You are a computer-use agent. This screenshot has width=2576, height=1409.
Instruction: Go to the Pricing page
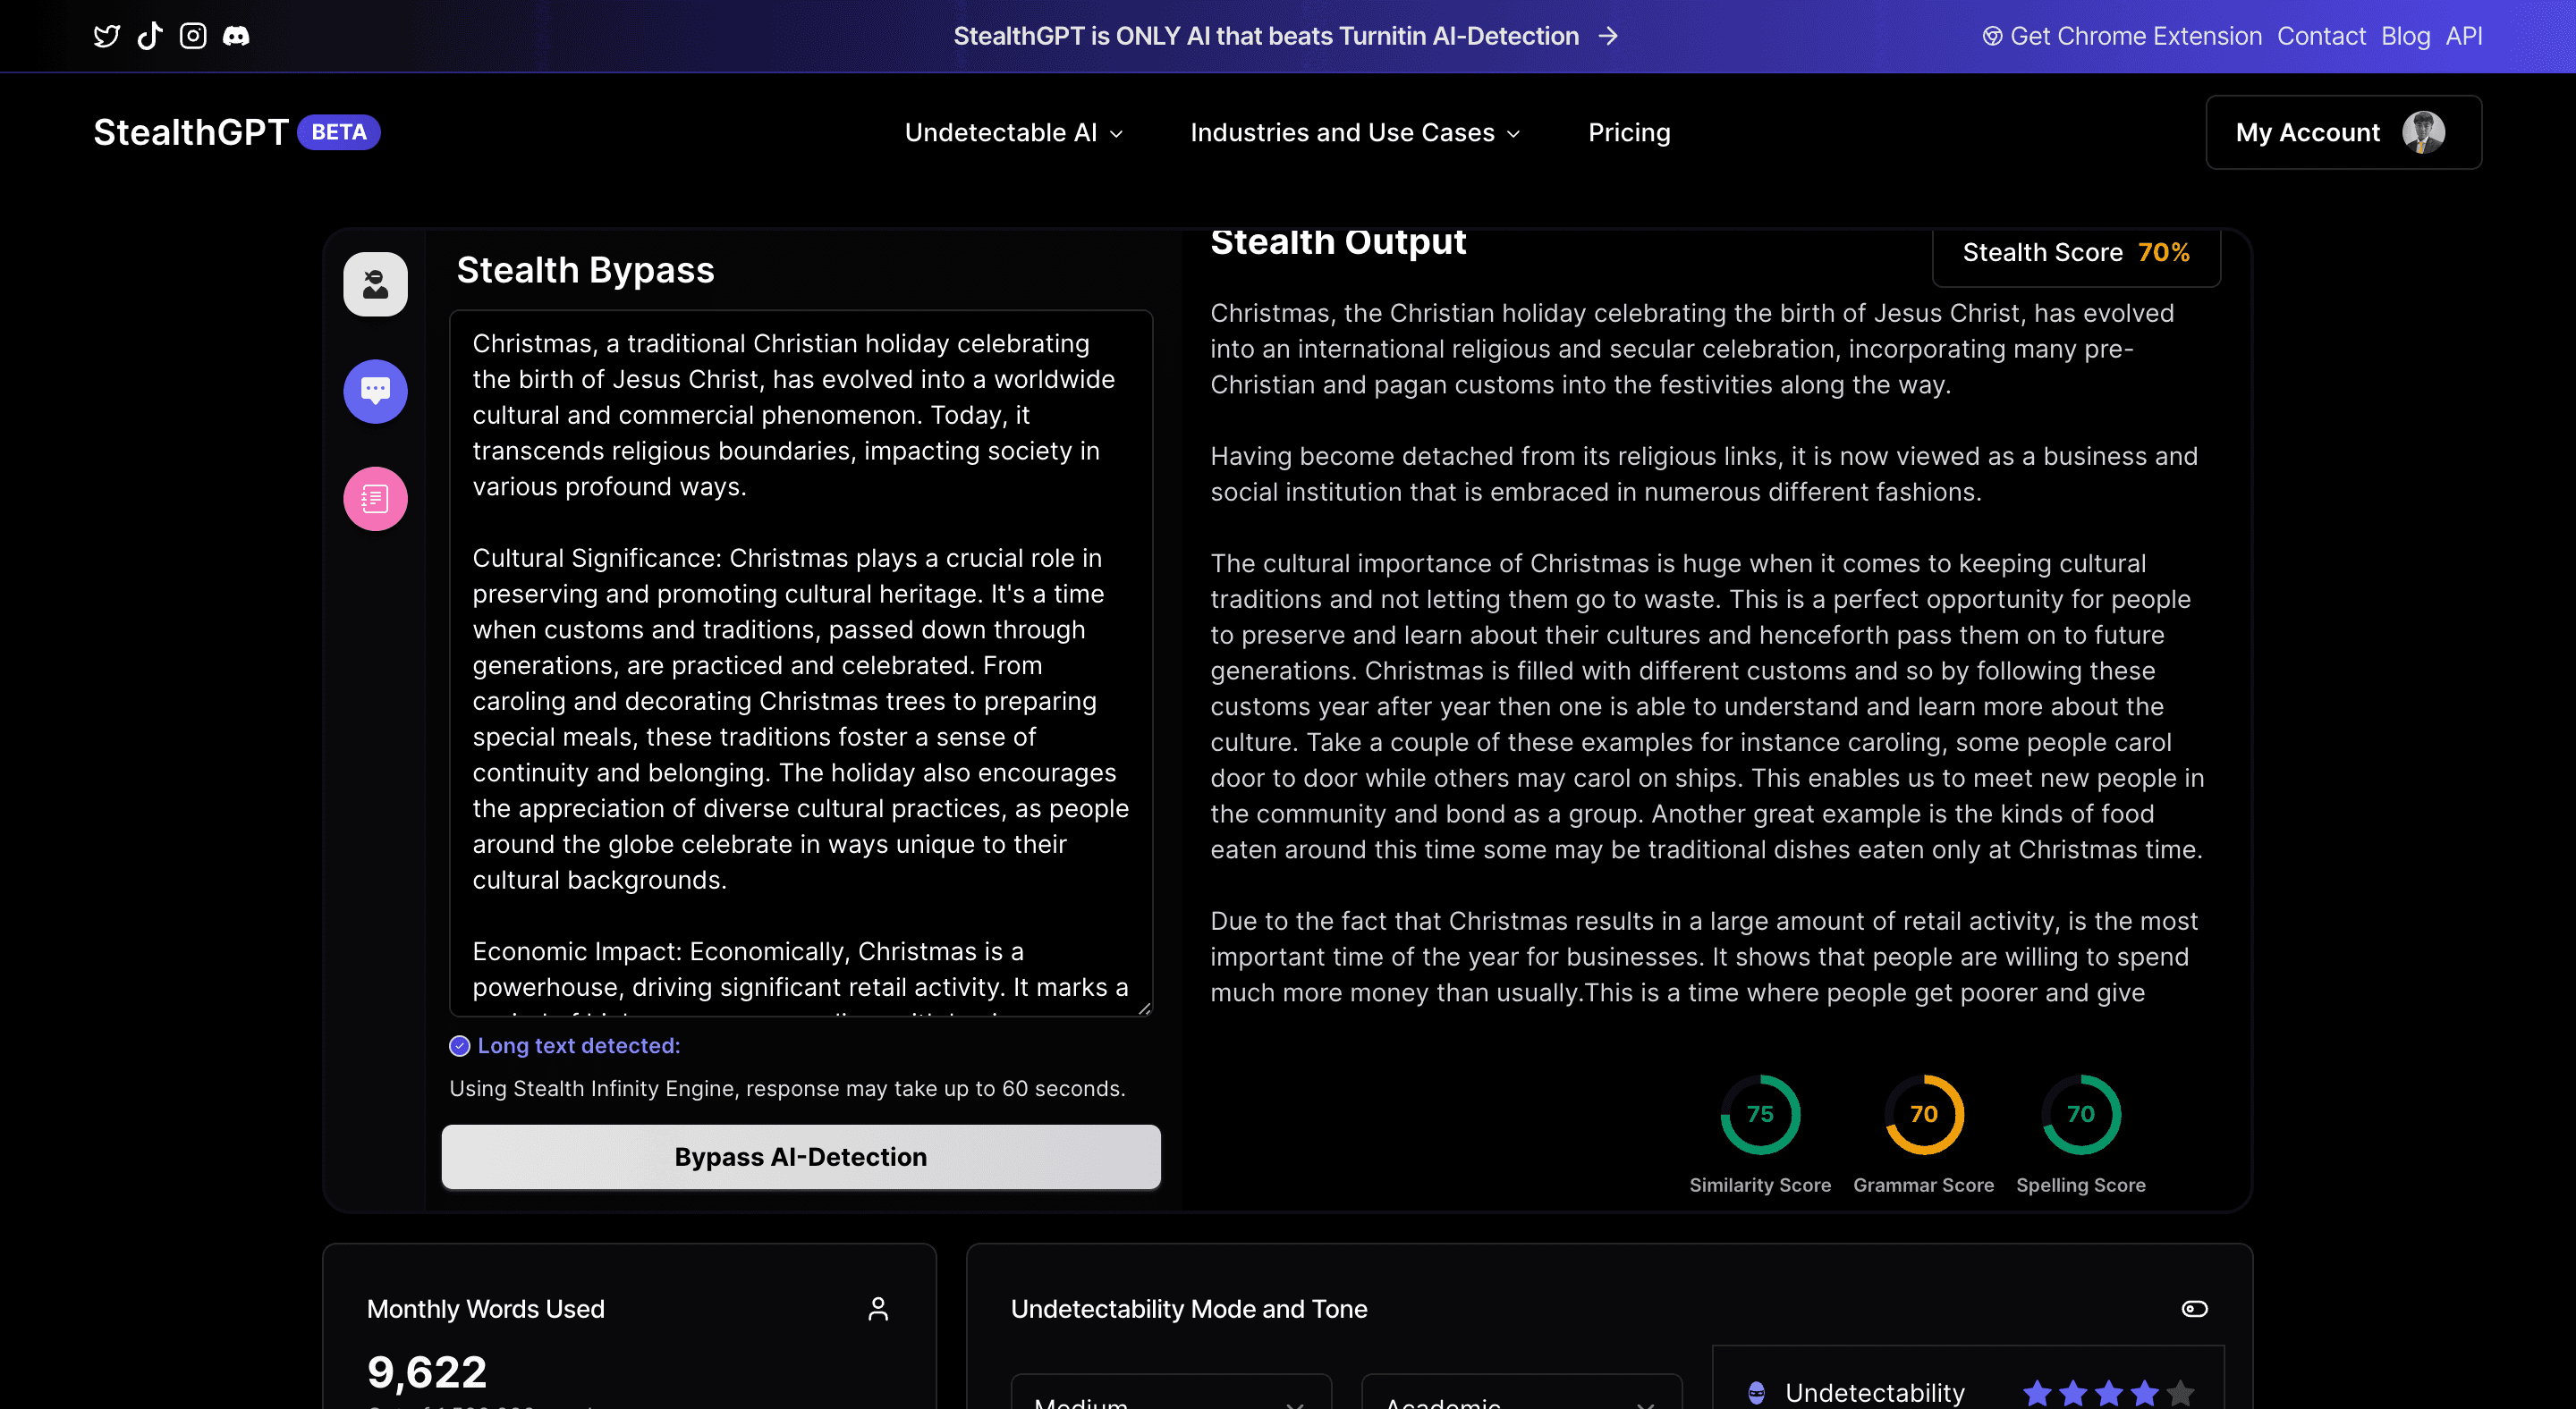coord(1628,132)
